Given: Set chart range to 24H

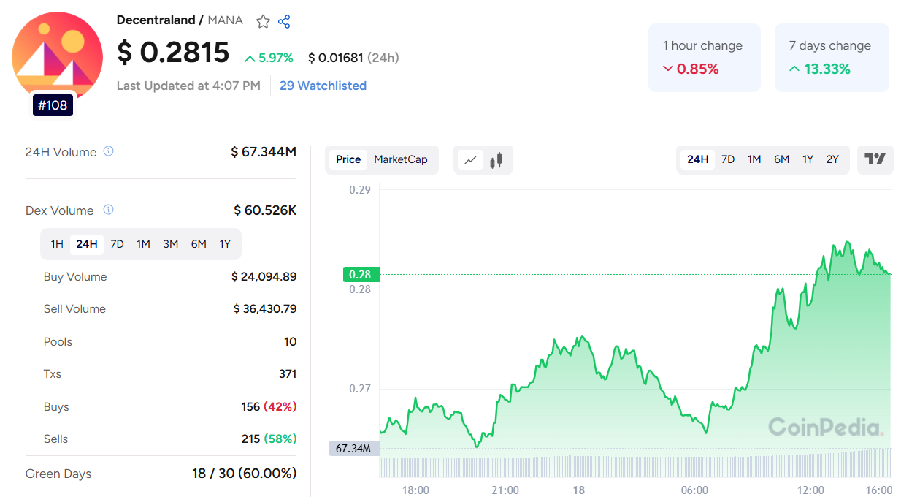Looking at the screenshot, I should tap(697, 159).
